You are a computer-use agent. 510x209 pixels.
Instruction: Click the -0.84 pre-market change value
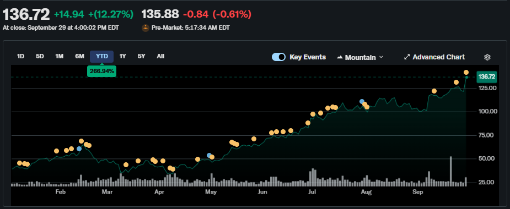tap(196, 14)
